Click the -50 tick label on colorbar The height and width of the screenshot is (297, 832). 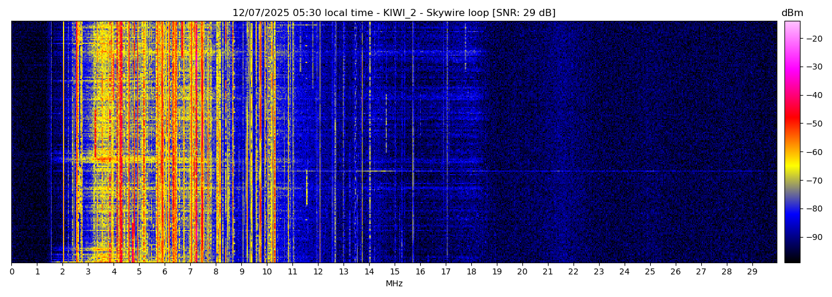(x=813, y=124)
